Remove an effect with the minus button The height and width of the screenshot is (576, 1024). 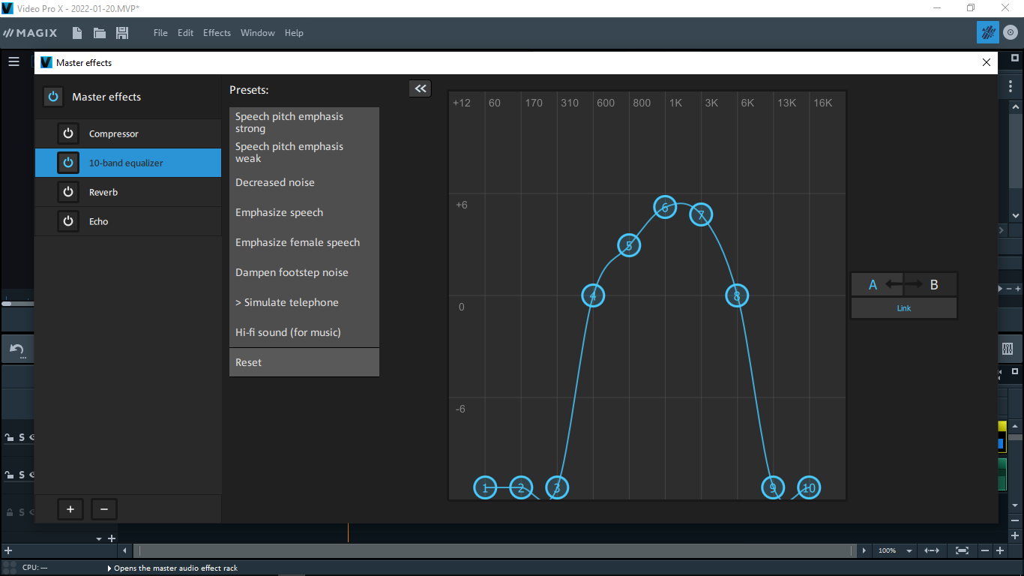pos(104,509)
